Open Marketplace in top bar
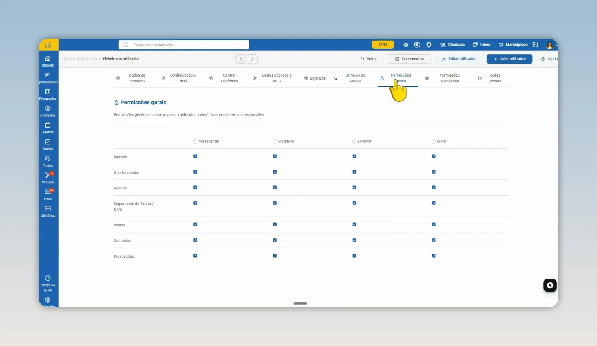 point(513,45)
